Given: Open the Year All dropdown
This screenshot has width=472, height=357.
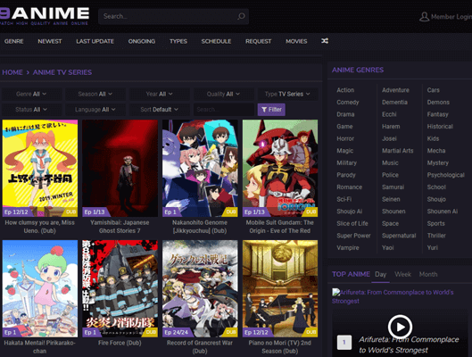Looking at the screenshot, I should tap(159, 94).
